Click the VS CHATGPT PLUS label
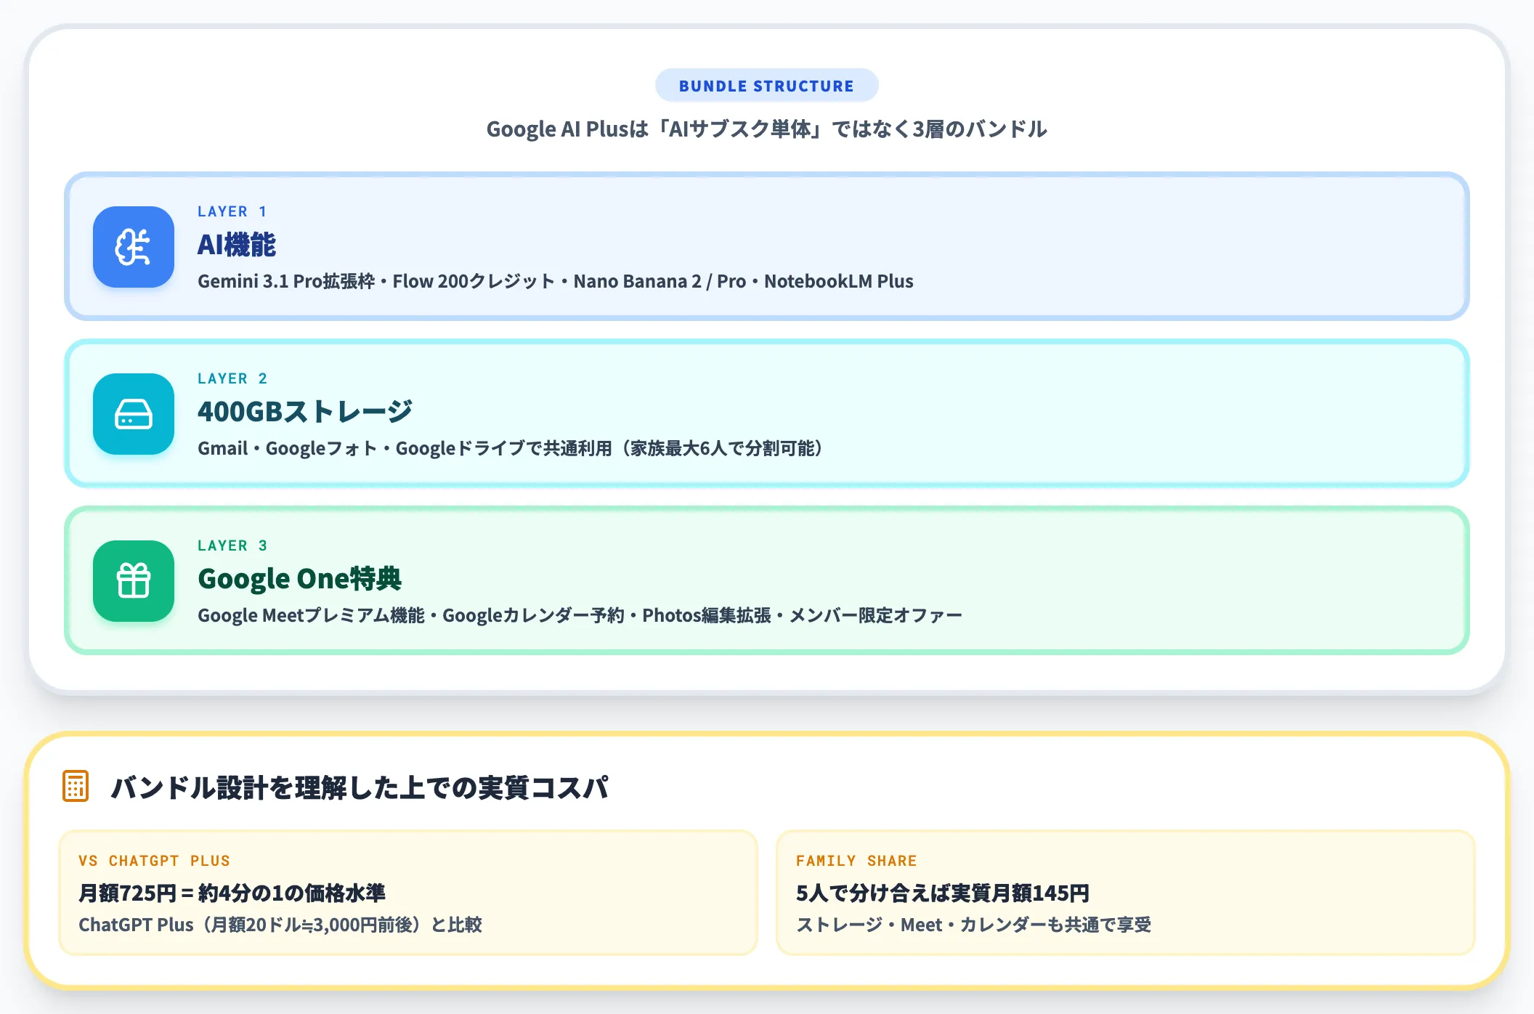 click(154, 861)
